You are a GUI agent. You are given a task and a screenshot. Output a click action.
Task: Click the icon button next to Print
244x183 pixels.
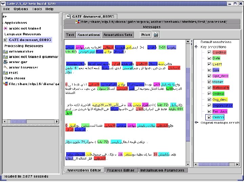point(156,35)
